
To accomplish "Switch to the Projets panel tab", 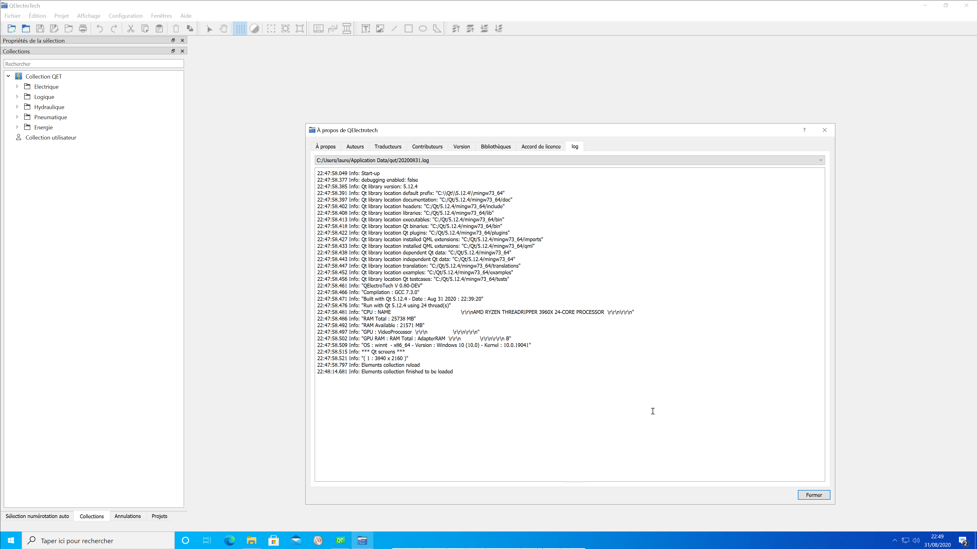I will 159,516.
